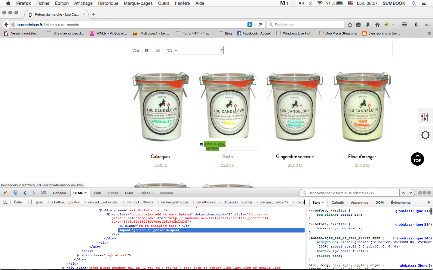Switch product view to list layout
This screenshot has width=433, height=270.
[158, 50]
